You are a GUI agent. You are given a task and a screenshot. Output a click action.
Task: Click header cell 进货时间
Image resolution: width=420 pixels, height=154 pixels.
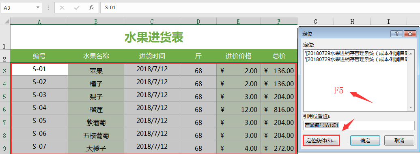(152, 56)
